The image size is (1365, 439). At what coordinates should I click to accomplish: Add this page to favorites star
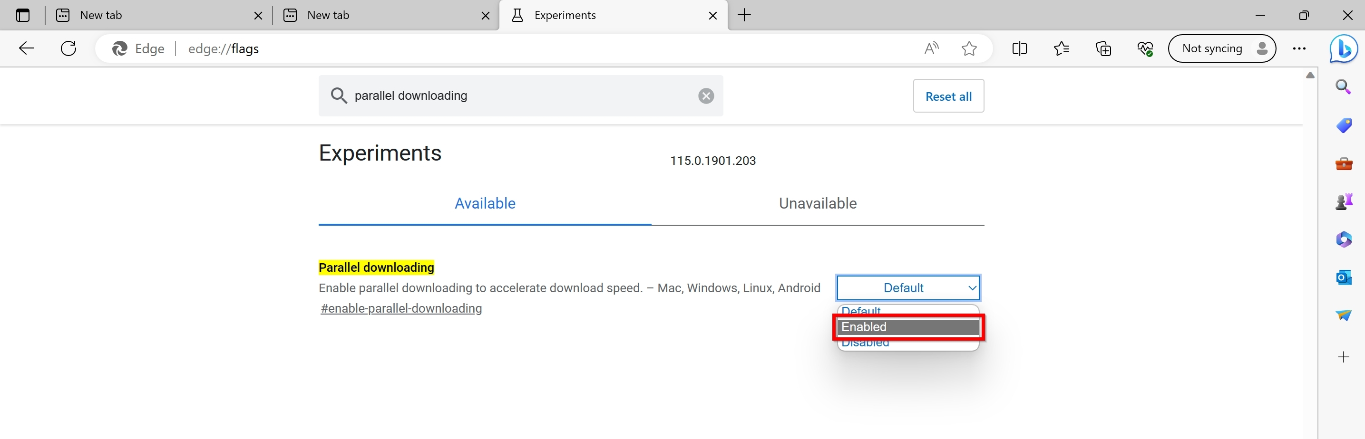(969, 49)
